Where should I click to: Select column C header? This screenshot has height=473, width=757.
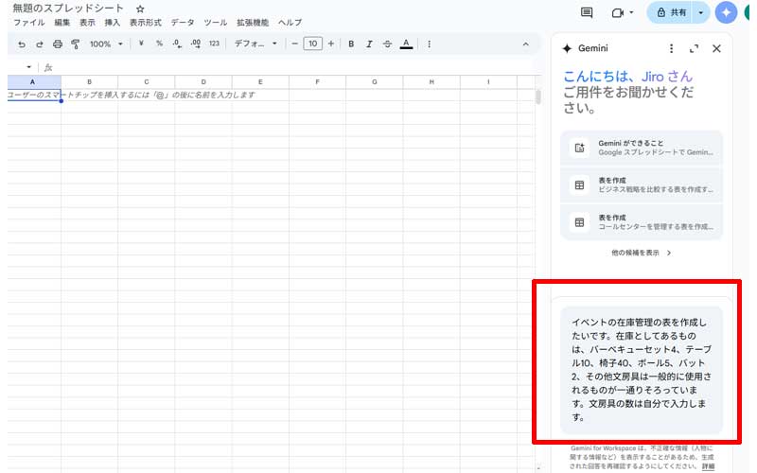147,82
